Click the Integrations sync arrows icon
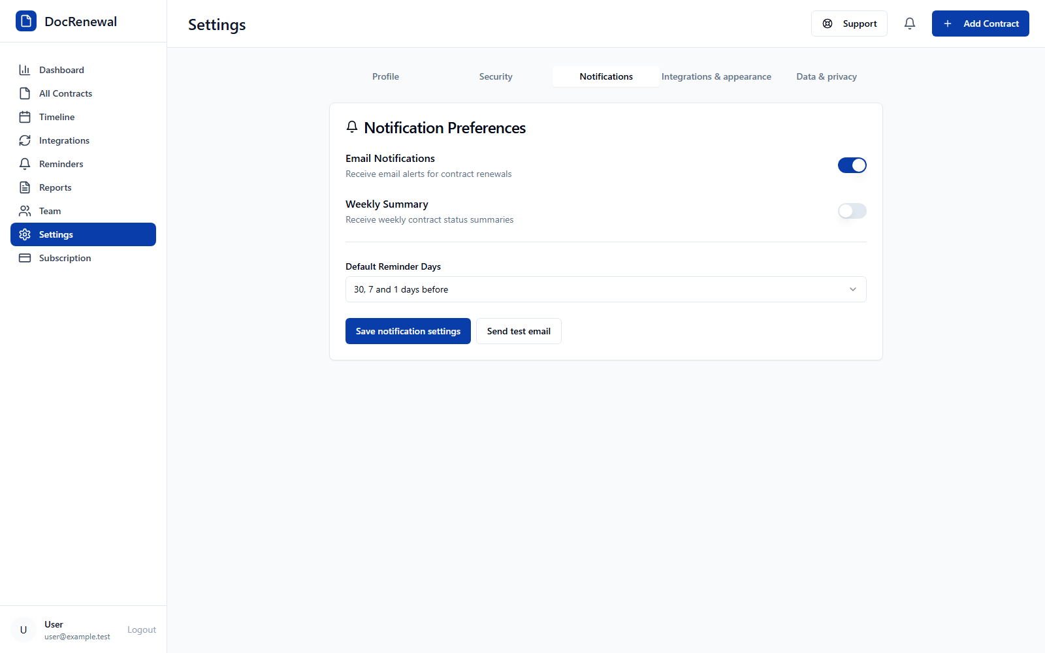Screen dimensions: 1045x653 coord(25,140)
